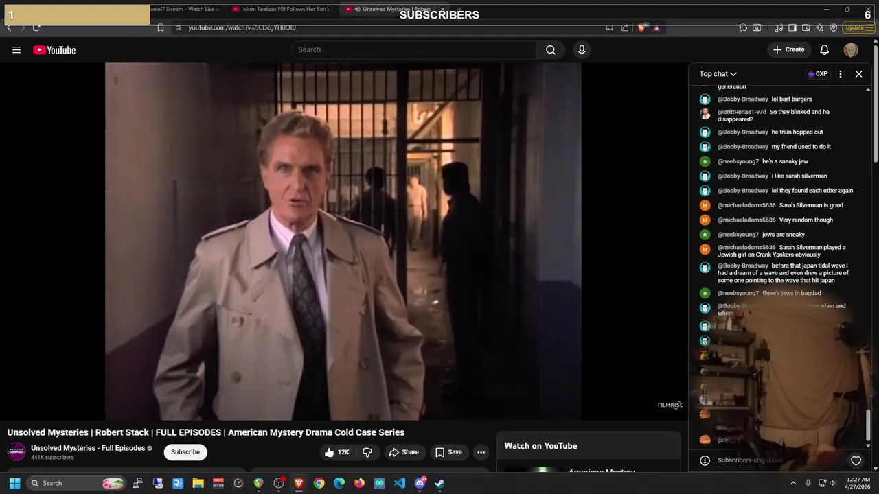The width and height of the screenshot is (879, 494).
Task: Close the live chat panel
Action: (858, 74)
